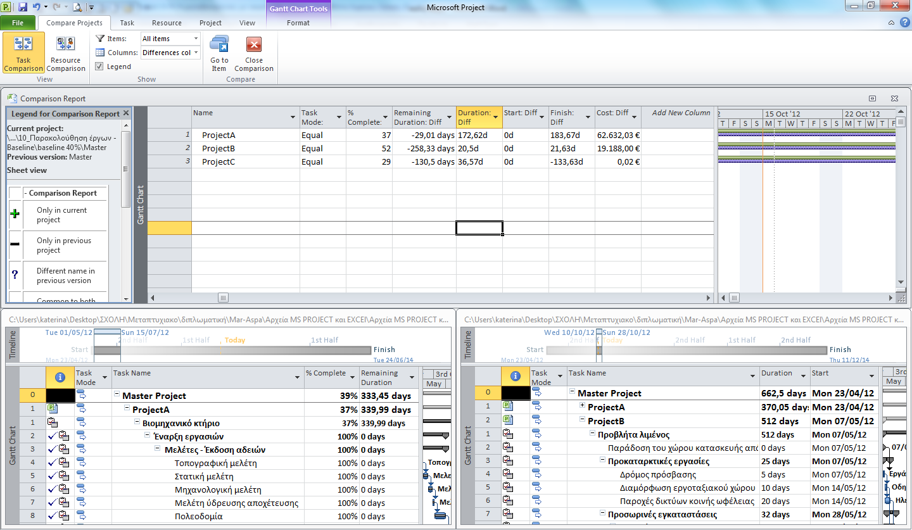
Task: Open the Name column filter dropdown
Action: pyautogui.click(x=293, y=118)
